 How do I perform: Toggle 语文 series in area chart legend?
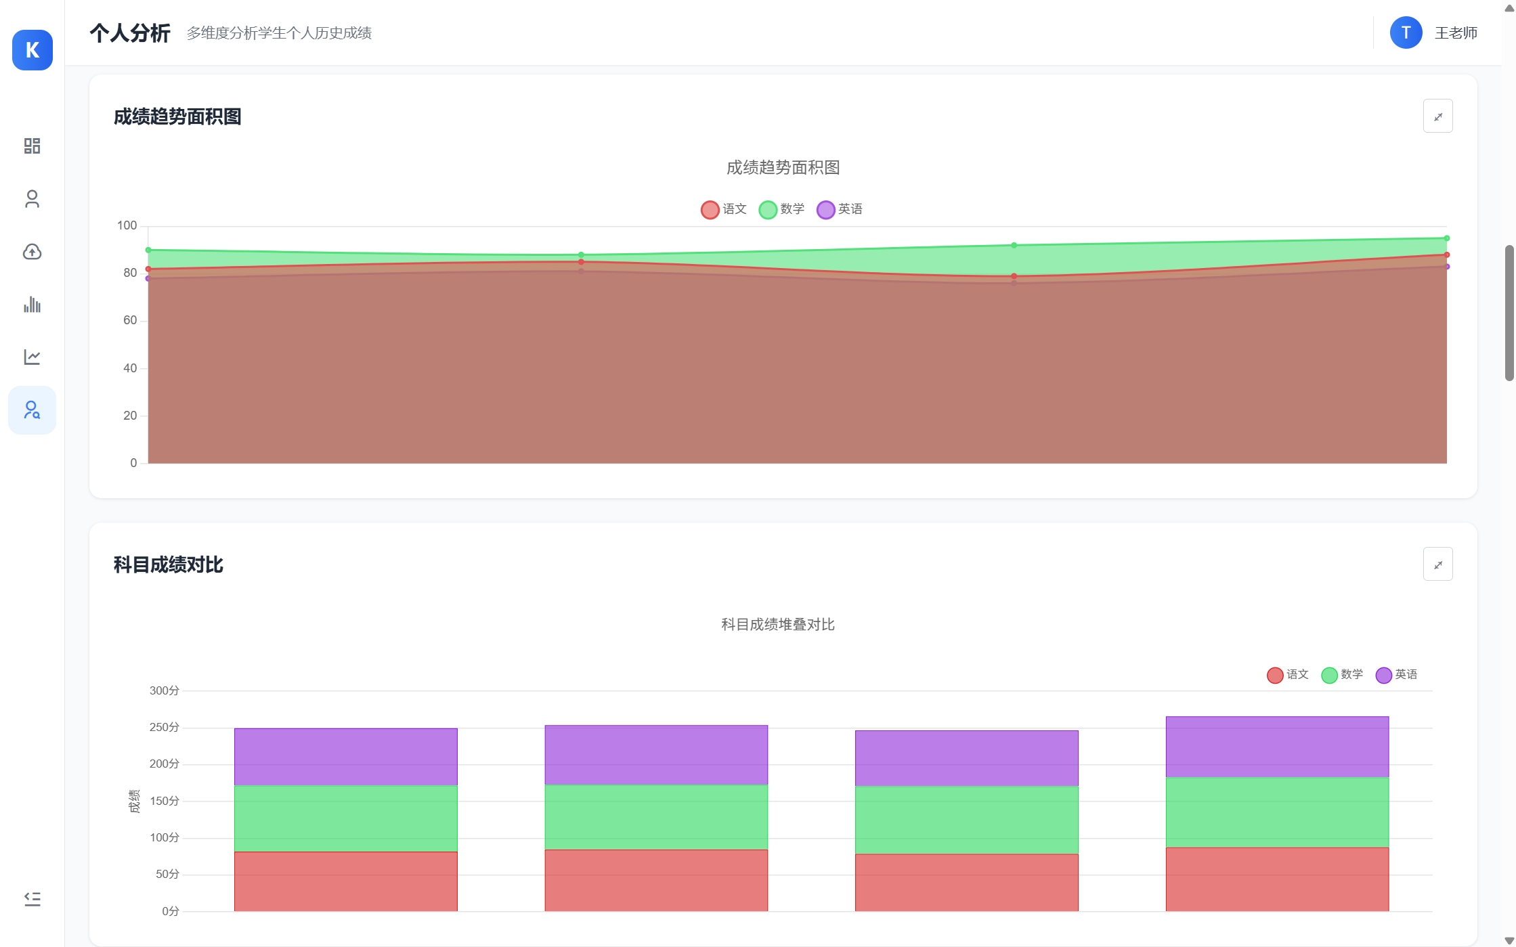click(723, 209)
